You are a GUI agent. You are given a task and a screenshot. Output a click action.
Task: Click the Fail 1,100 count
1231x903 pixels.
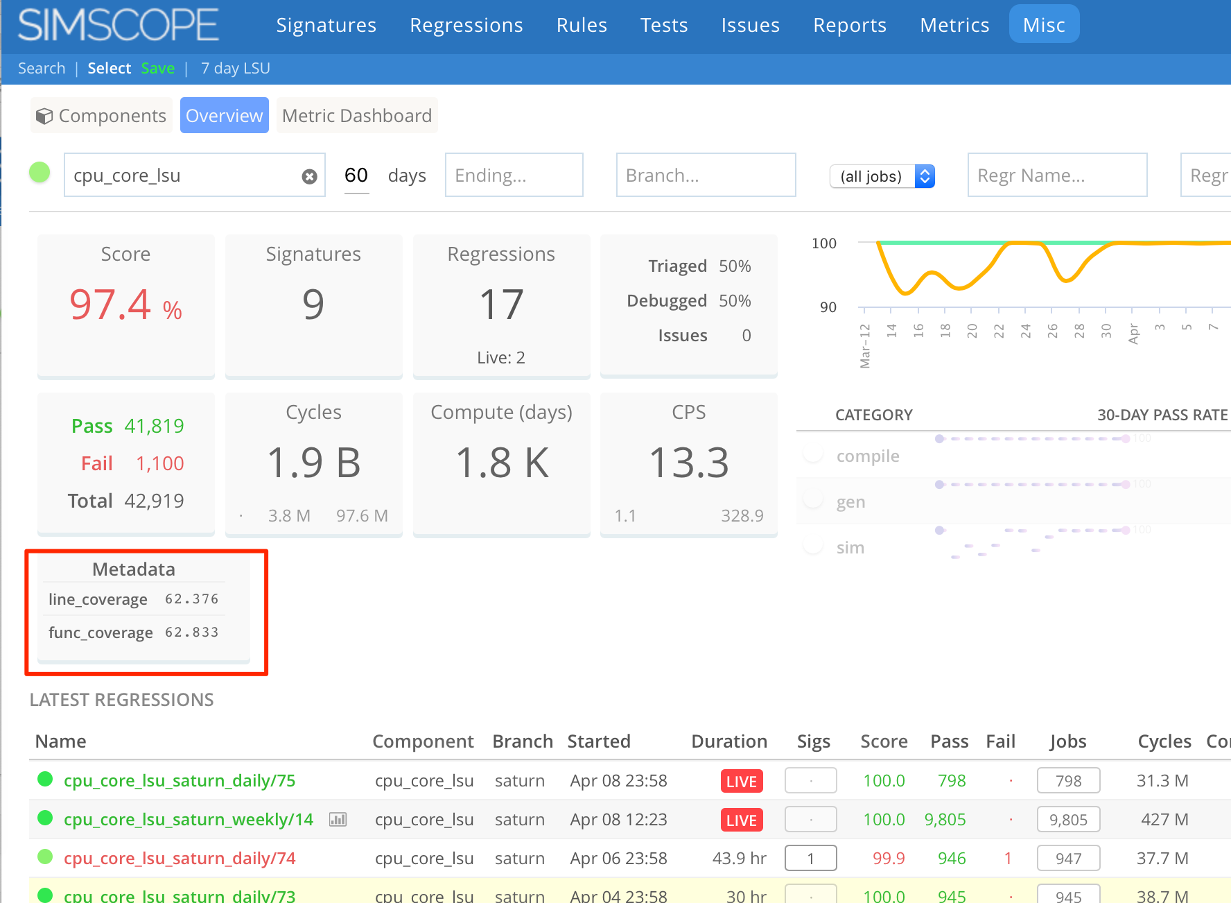(x=160, y=463)
